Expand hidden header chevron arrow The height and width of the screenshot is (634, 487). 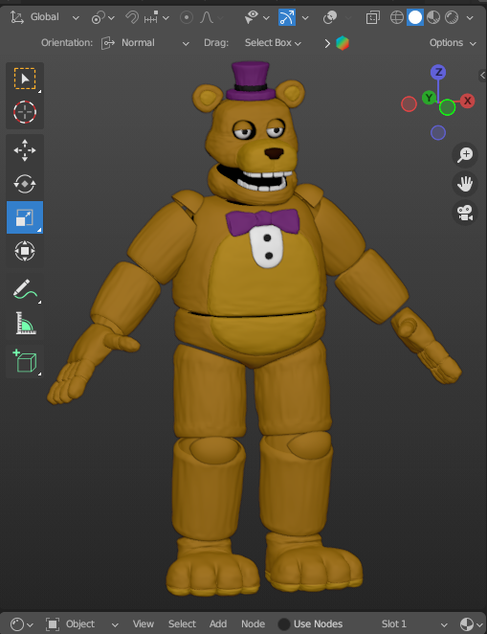[x=327, y=43]
